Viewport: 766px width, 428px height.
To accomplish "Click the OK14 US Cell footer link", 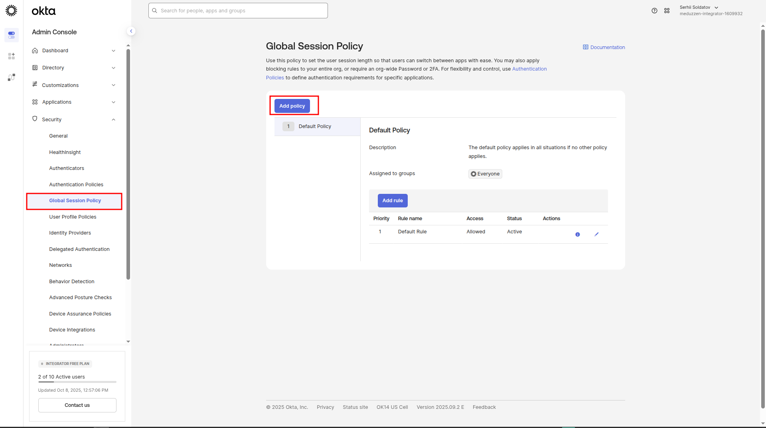I will tap(392, 407).
